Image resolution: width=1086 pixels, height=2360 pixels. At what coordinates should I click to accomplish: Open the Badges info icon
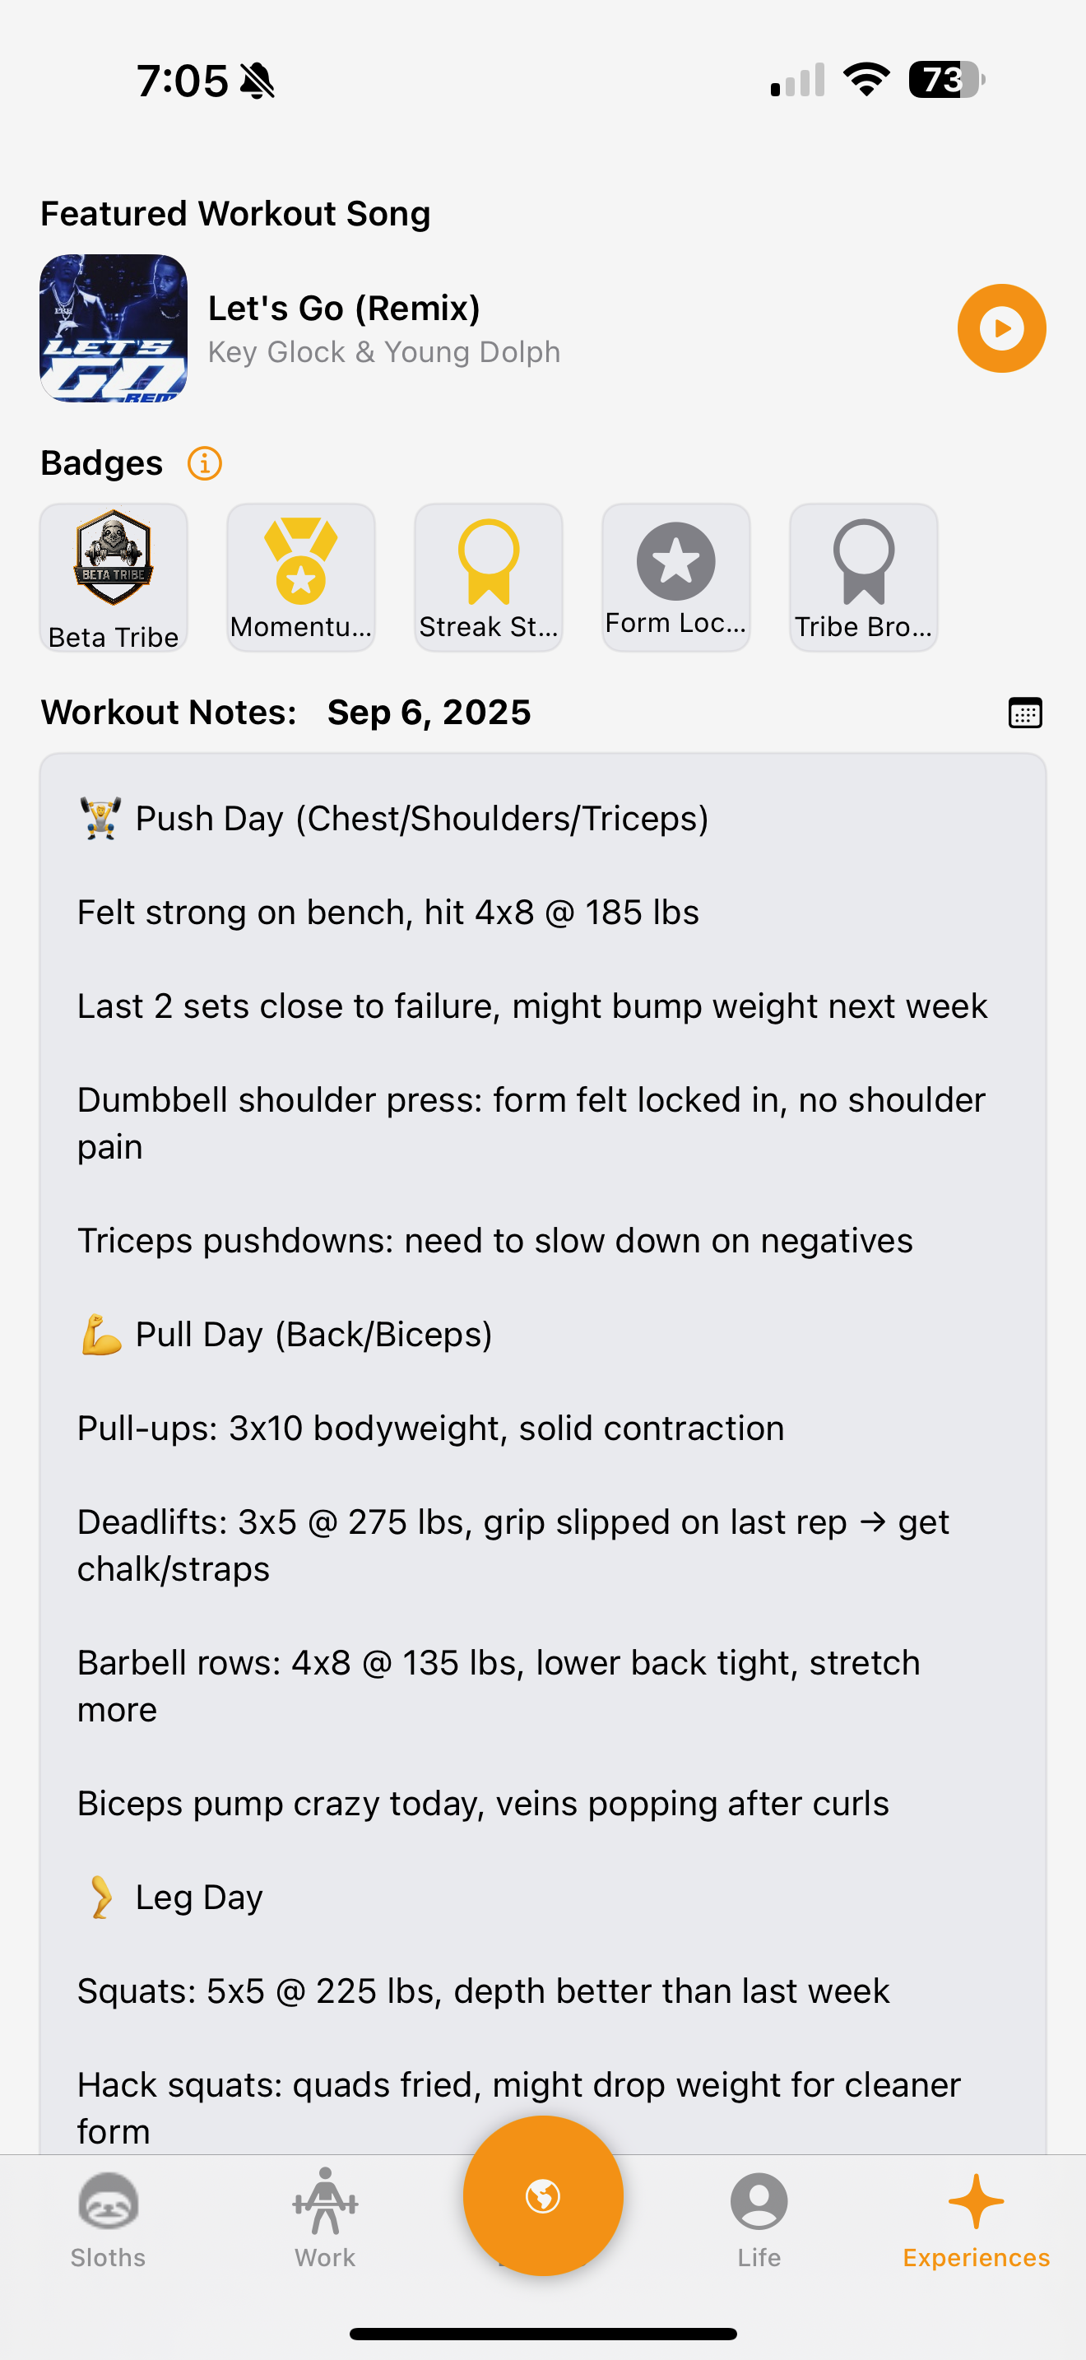(204, 463)
